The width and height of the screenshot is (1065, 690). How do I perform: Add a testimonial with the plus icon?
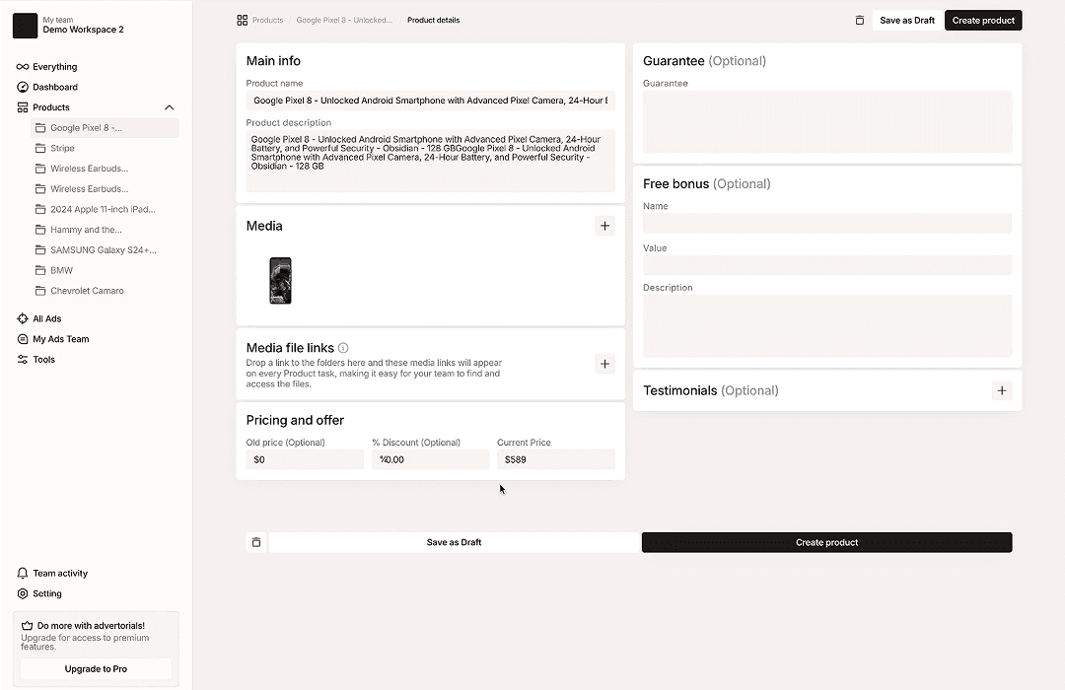pyautogui.click(x=1002, y=391)
